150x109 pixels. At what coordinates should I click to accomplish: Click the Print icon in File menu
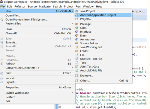pos(2,73)
